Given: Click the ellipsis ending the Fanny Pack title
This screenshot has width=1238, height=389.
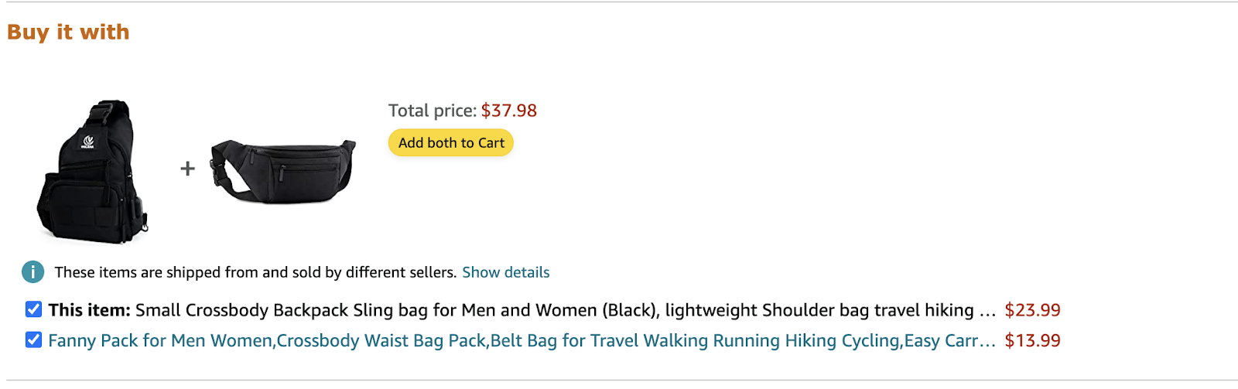Looking at the screenshot, I should pyautogui.click(x=987, y=343).
